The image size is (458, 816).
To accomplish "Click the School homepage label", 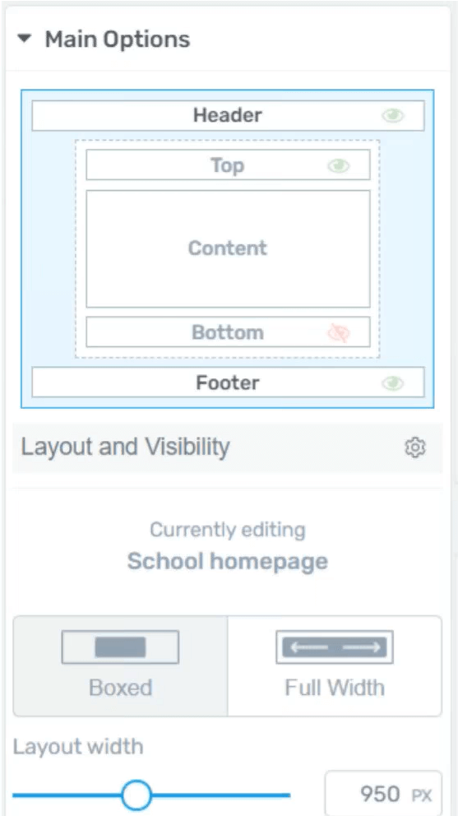I will [x=228, y=562].
